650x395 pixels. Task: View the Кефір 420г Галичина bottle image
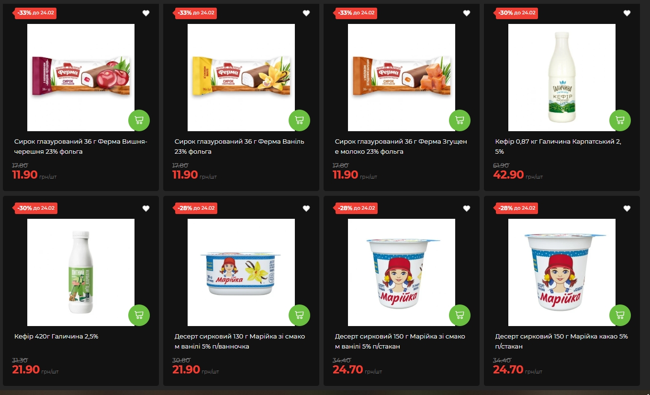(x=81, y=272)
